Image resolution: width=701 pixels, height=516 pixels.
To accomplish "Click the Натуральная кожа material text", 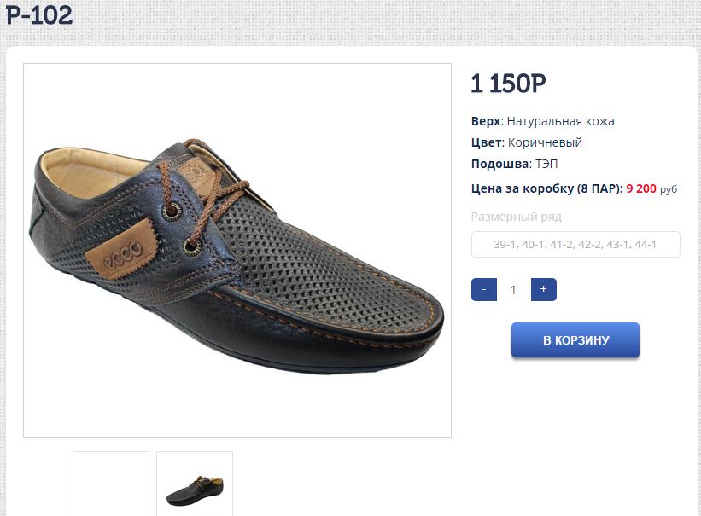I will coord(560,121).
